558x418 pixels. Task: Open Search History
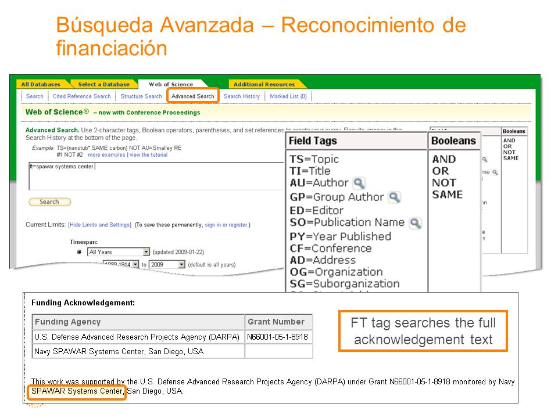pos(242,96)
